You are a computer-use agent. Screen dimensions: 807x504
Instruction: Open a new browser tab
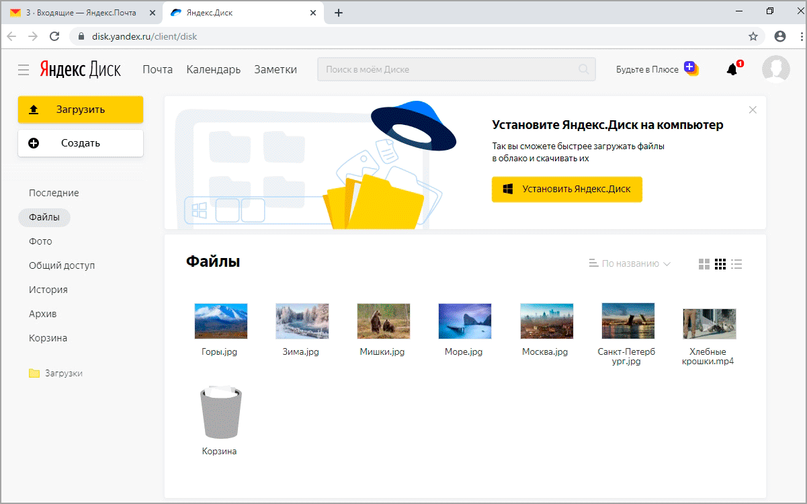pyautogui.click(x=339, y=13)
